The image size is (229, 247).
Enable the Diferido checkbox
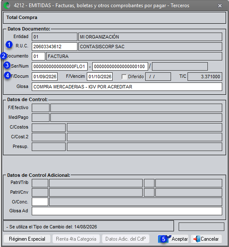[x=124, y=77]
